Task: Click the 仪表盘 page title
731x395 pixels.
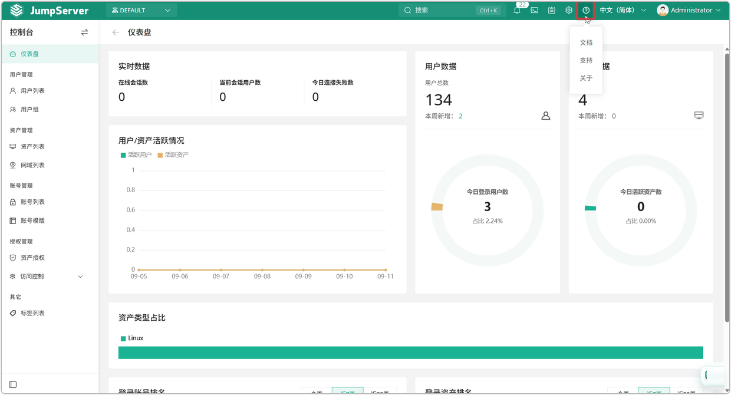Action: click(x=140, y=32)
